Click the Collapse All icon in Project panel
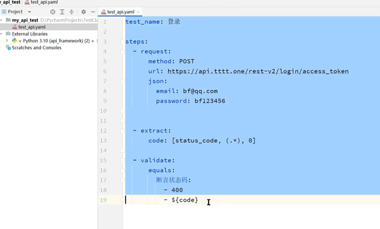The image size is (380, 229). pyautogui.click(x=72, y=12)
